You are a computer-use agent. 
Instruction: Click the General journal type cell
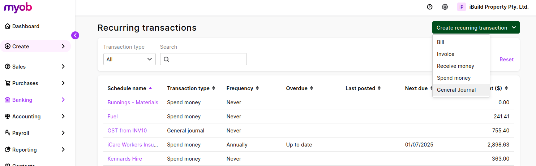coord(186,131)
